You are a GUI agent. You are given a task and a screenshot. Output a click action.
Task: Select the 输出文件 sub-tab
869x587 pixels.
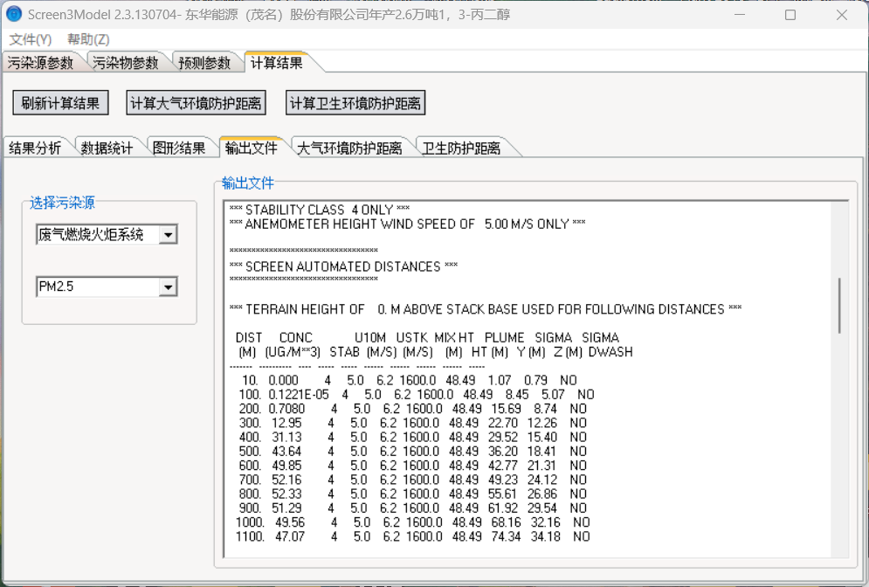[251, 148]
